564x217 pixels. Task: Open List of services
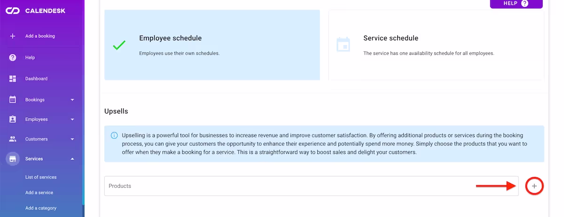41,177
